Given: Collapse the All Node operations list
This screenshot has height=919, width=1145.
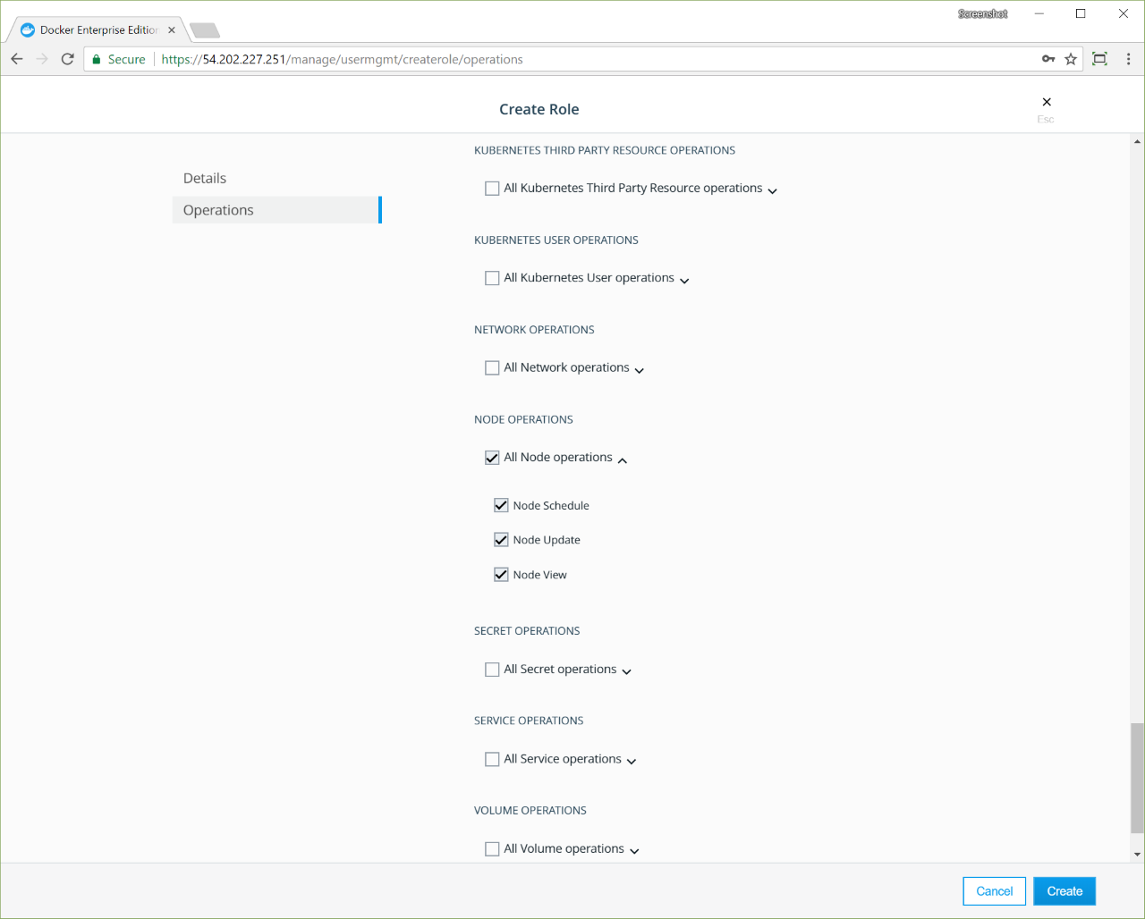Looking at the screenshot, I should pyautogui.click(x=623, y=459).
